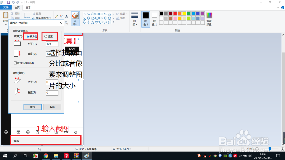Switch to the View (查看) tab
The image size is (285, 160).
point(28,7)
